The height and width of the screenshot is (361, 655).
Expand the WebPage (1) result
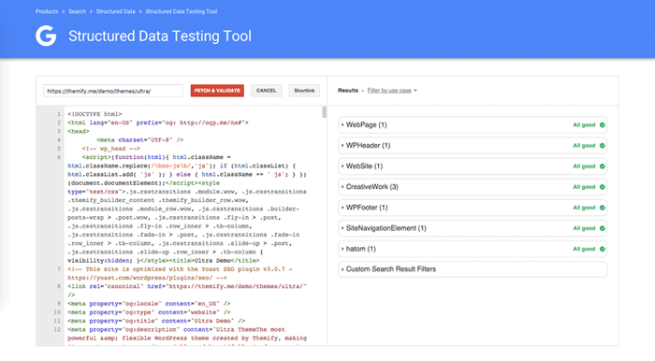click(x=472, y=124)
